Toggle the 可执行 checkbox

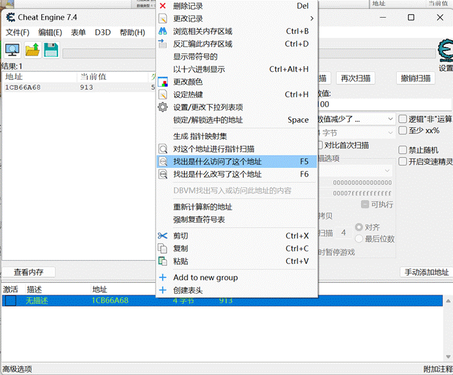tap(365, 204)
